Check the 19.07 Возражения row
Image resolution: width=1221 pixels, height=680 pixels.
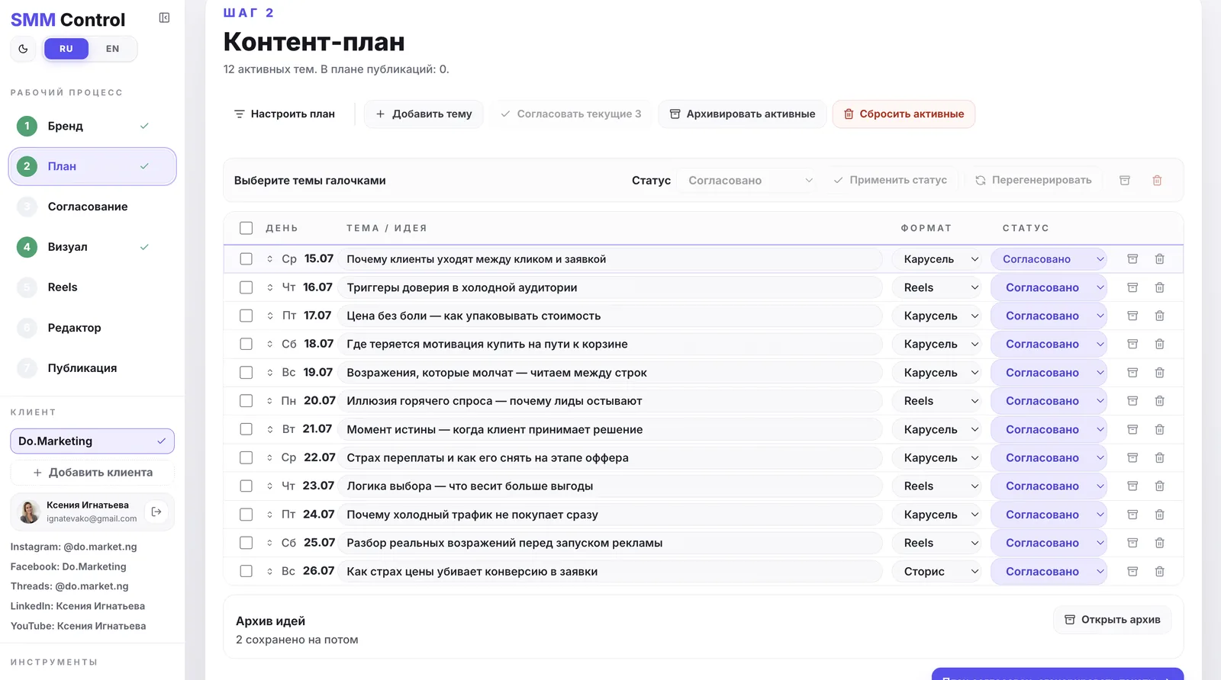[x=246, y=373]
